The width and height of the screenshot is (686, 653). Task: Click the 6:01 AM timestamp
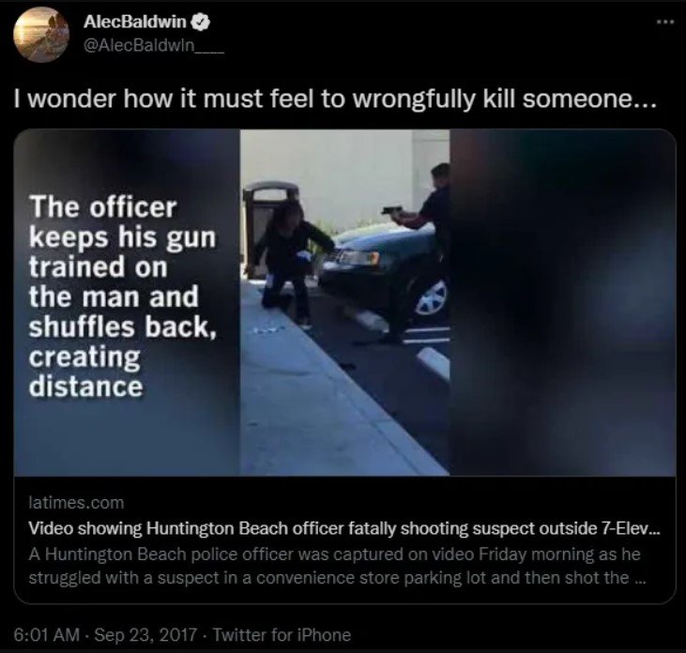point(47,634)
